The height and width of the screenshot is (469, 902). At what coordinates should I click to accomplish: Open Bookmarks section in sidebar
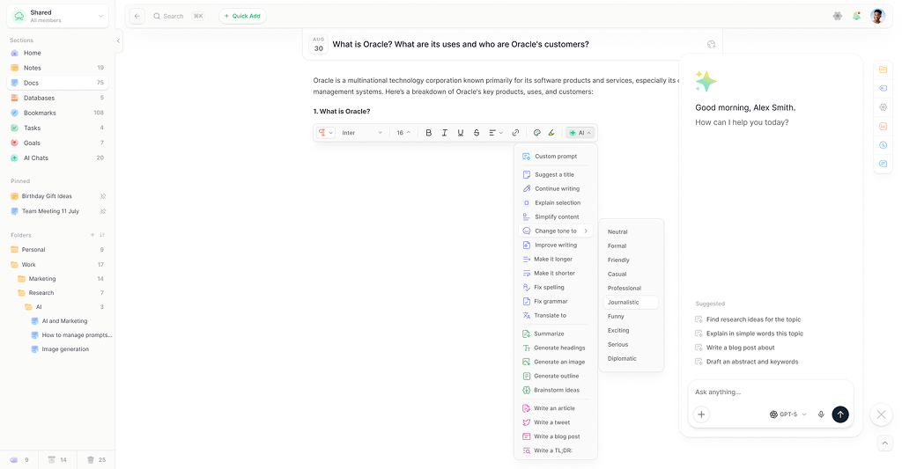(57, 113)
